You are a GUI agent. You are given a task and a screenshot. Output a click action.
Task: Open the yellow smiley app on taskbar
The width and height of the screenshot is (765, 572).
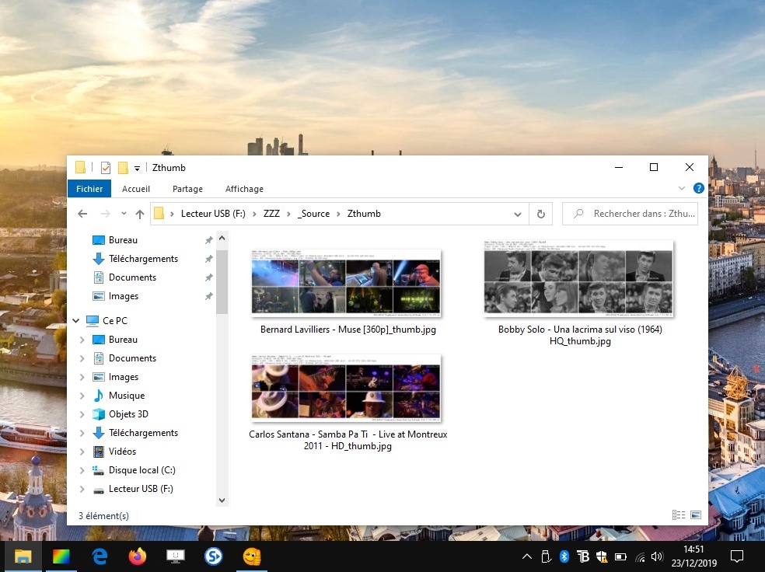(252, 556)
